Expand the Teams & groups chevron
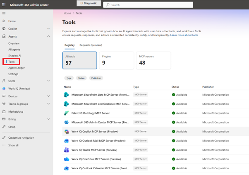Screen dimensions: 249x175 (48, 104)
